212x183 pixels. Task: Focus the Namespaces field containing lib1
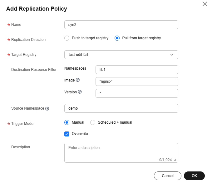click(136, 70)
